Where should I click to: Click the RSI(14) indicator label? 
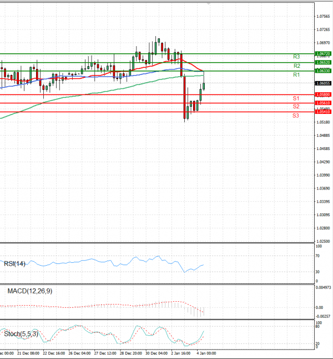[x=14, y=264]
